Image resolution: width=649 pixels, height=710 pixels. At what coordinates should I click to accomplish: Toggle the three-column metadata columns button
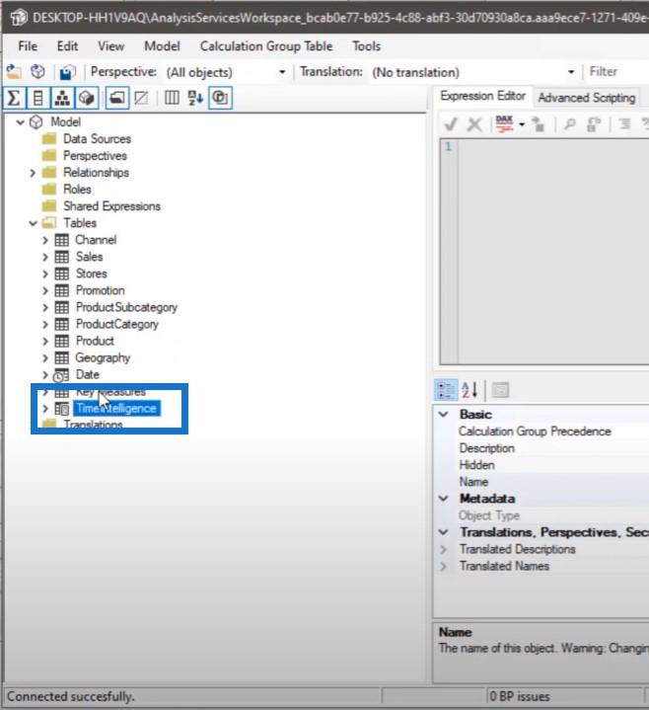[x=172, y=98]
